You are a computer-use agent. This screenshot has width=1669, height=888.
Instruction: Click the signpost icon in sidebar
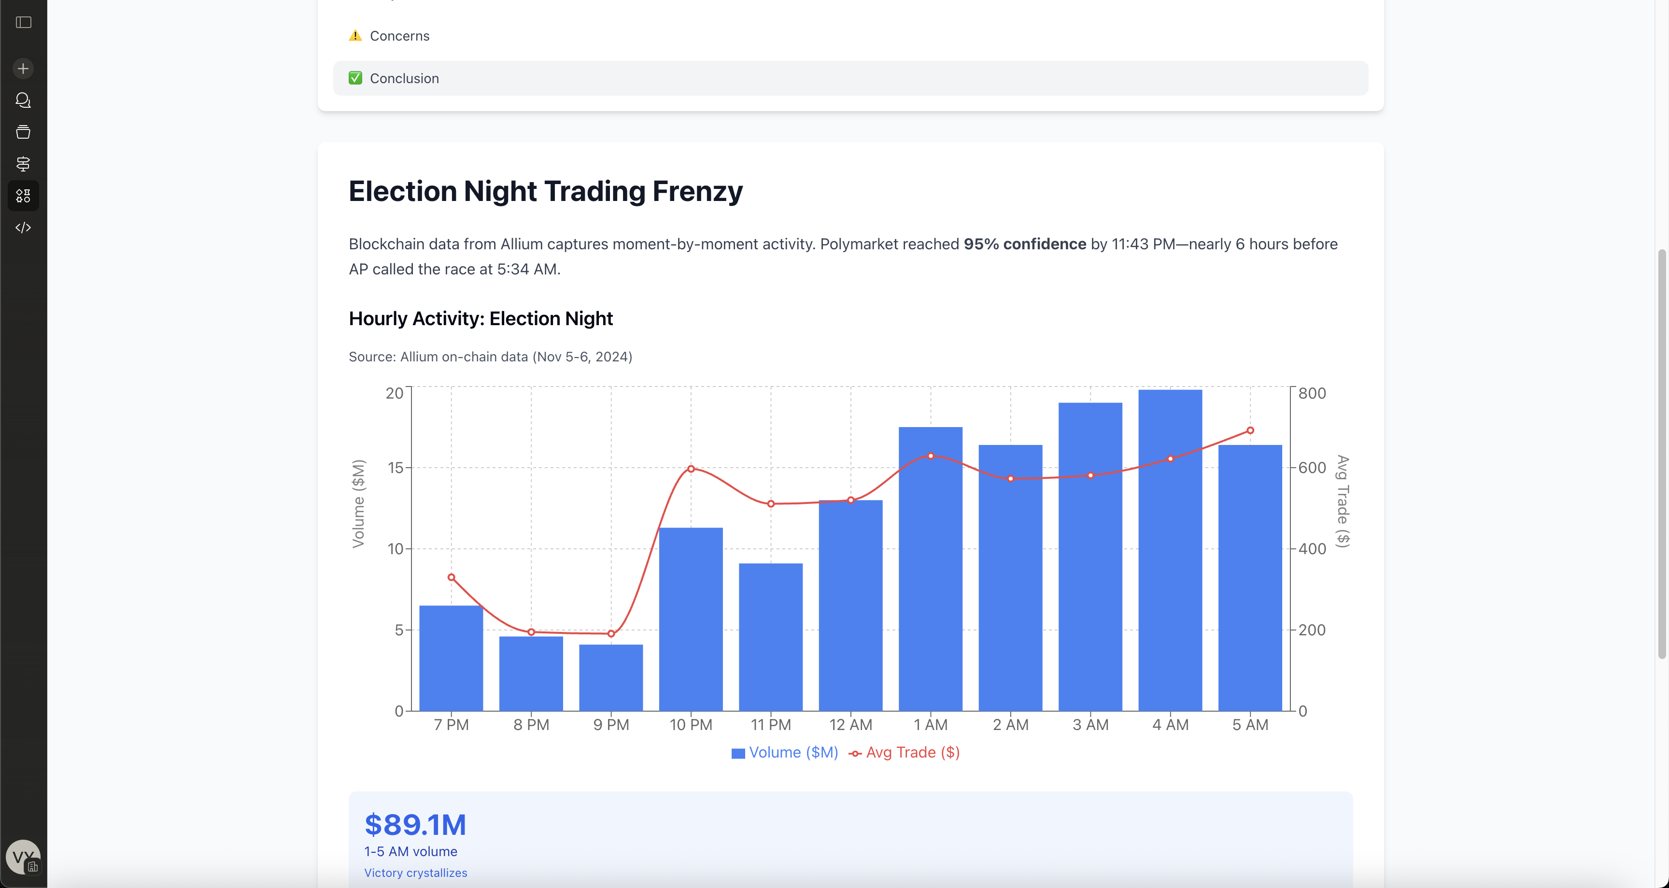(x=23, y=164)
